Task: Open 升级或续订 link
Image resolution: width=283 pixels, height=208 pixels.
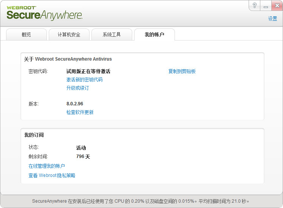Action: (77, 88)
